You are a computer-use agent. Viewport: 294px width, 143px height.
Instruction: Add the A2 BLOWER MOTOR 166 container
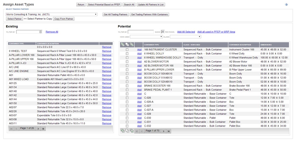(x=139, y=66)
